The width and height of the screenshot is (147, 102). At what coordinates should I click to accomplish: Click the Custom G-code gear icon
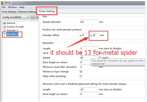[4, 27]
